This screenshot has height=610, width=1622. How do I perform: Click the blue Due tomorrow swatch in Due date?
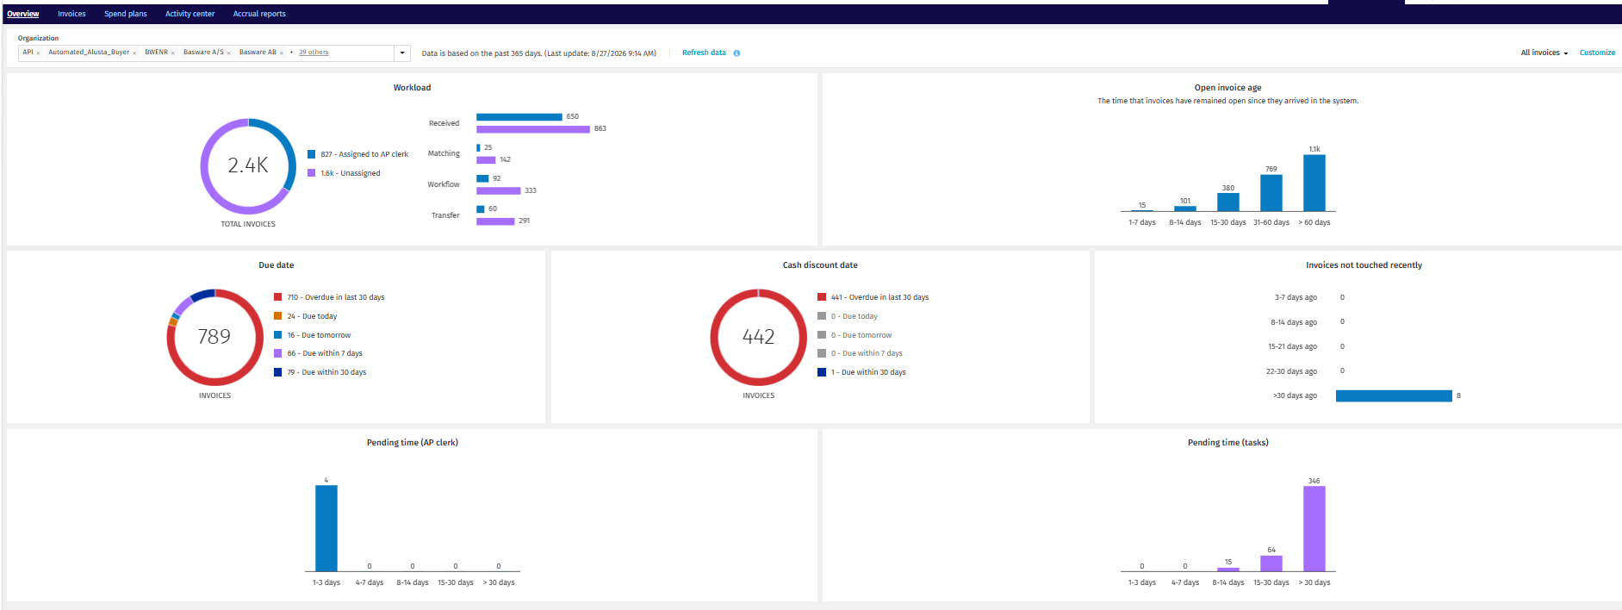[278, 335]
